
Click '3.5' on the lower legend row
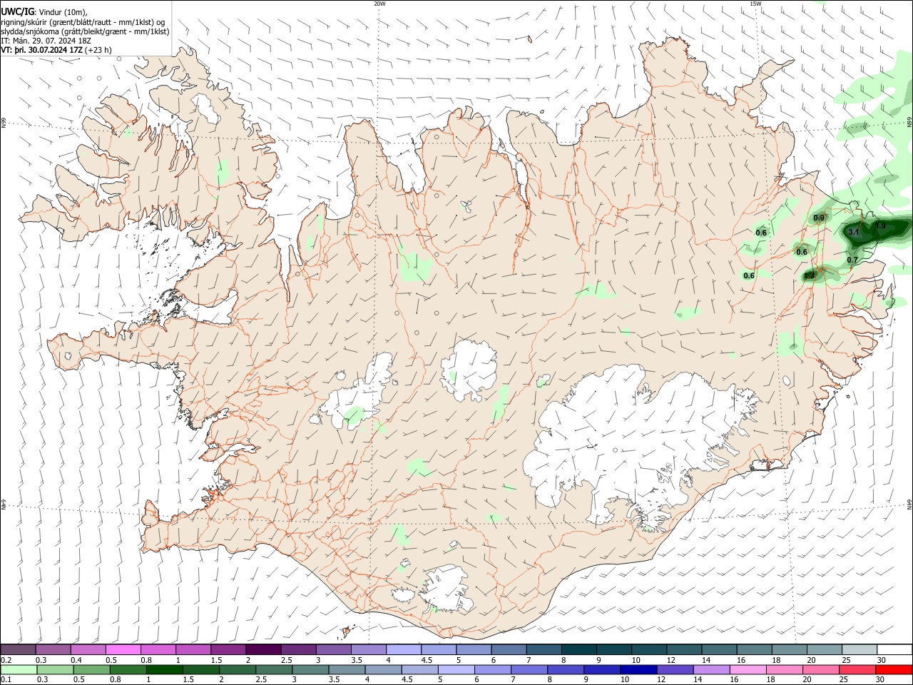tap(333, 680)
